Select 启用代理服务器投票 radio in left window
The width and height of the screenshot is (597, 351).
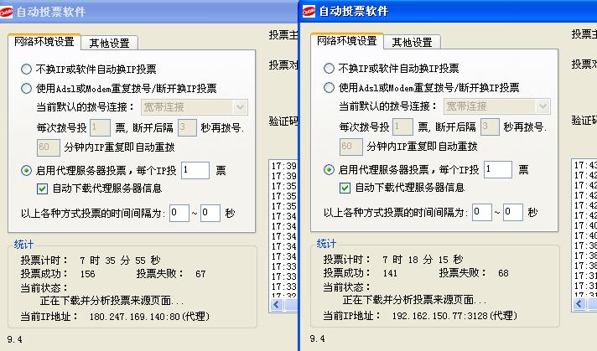pos(26,170)
